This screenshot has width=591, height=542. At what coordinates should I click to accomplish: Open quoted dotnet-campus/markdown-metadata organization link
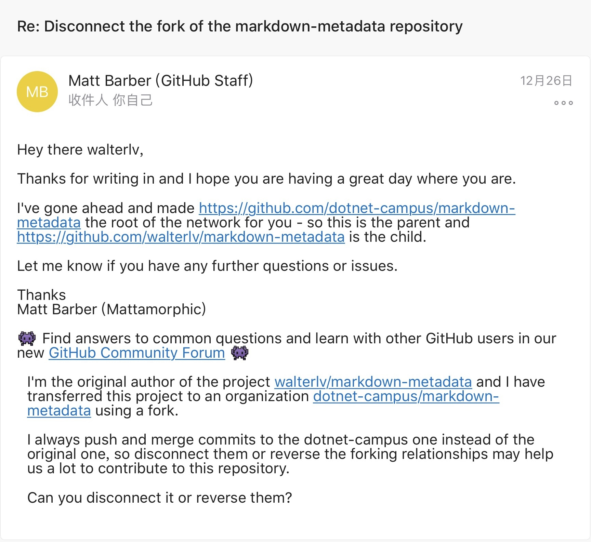pyautogui.click(x=406, y=396)
